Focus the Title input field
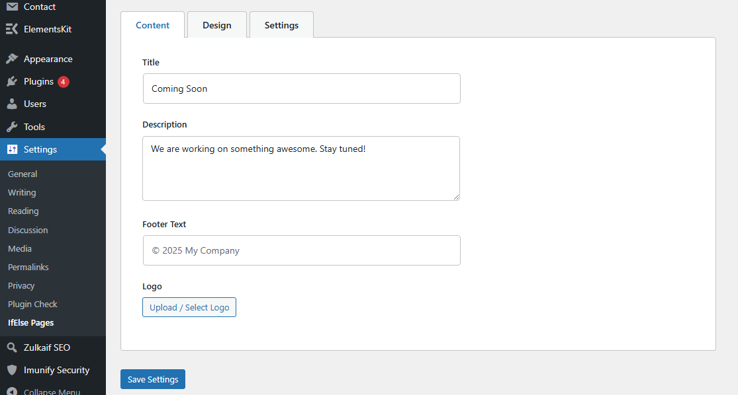The width and height of the screenshot is (738, 395). pos(301,89)
